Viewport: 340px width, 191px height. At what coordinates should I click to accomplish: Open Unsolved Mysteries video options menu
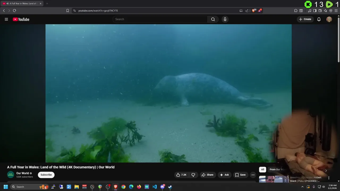(329, 178)
